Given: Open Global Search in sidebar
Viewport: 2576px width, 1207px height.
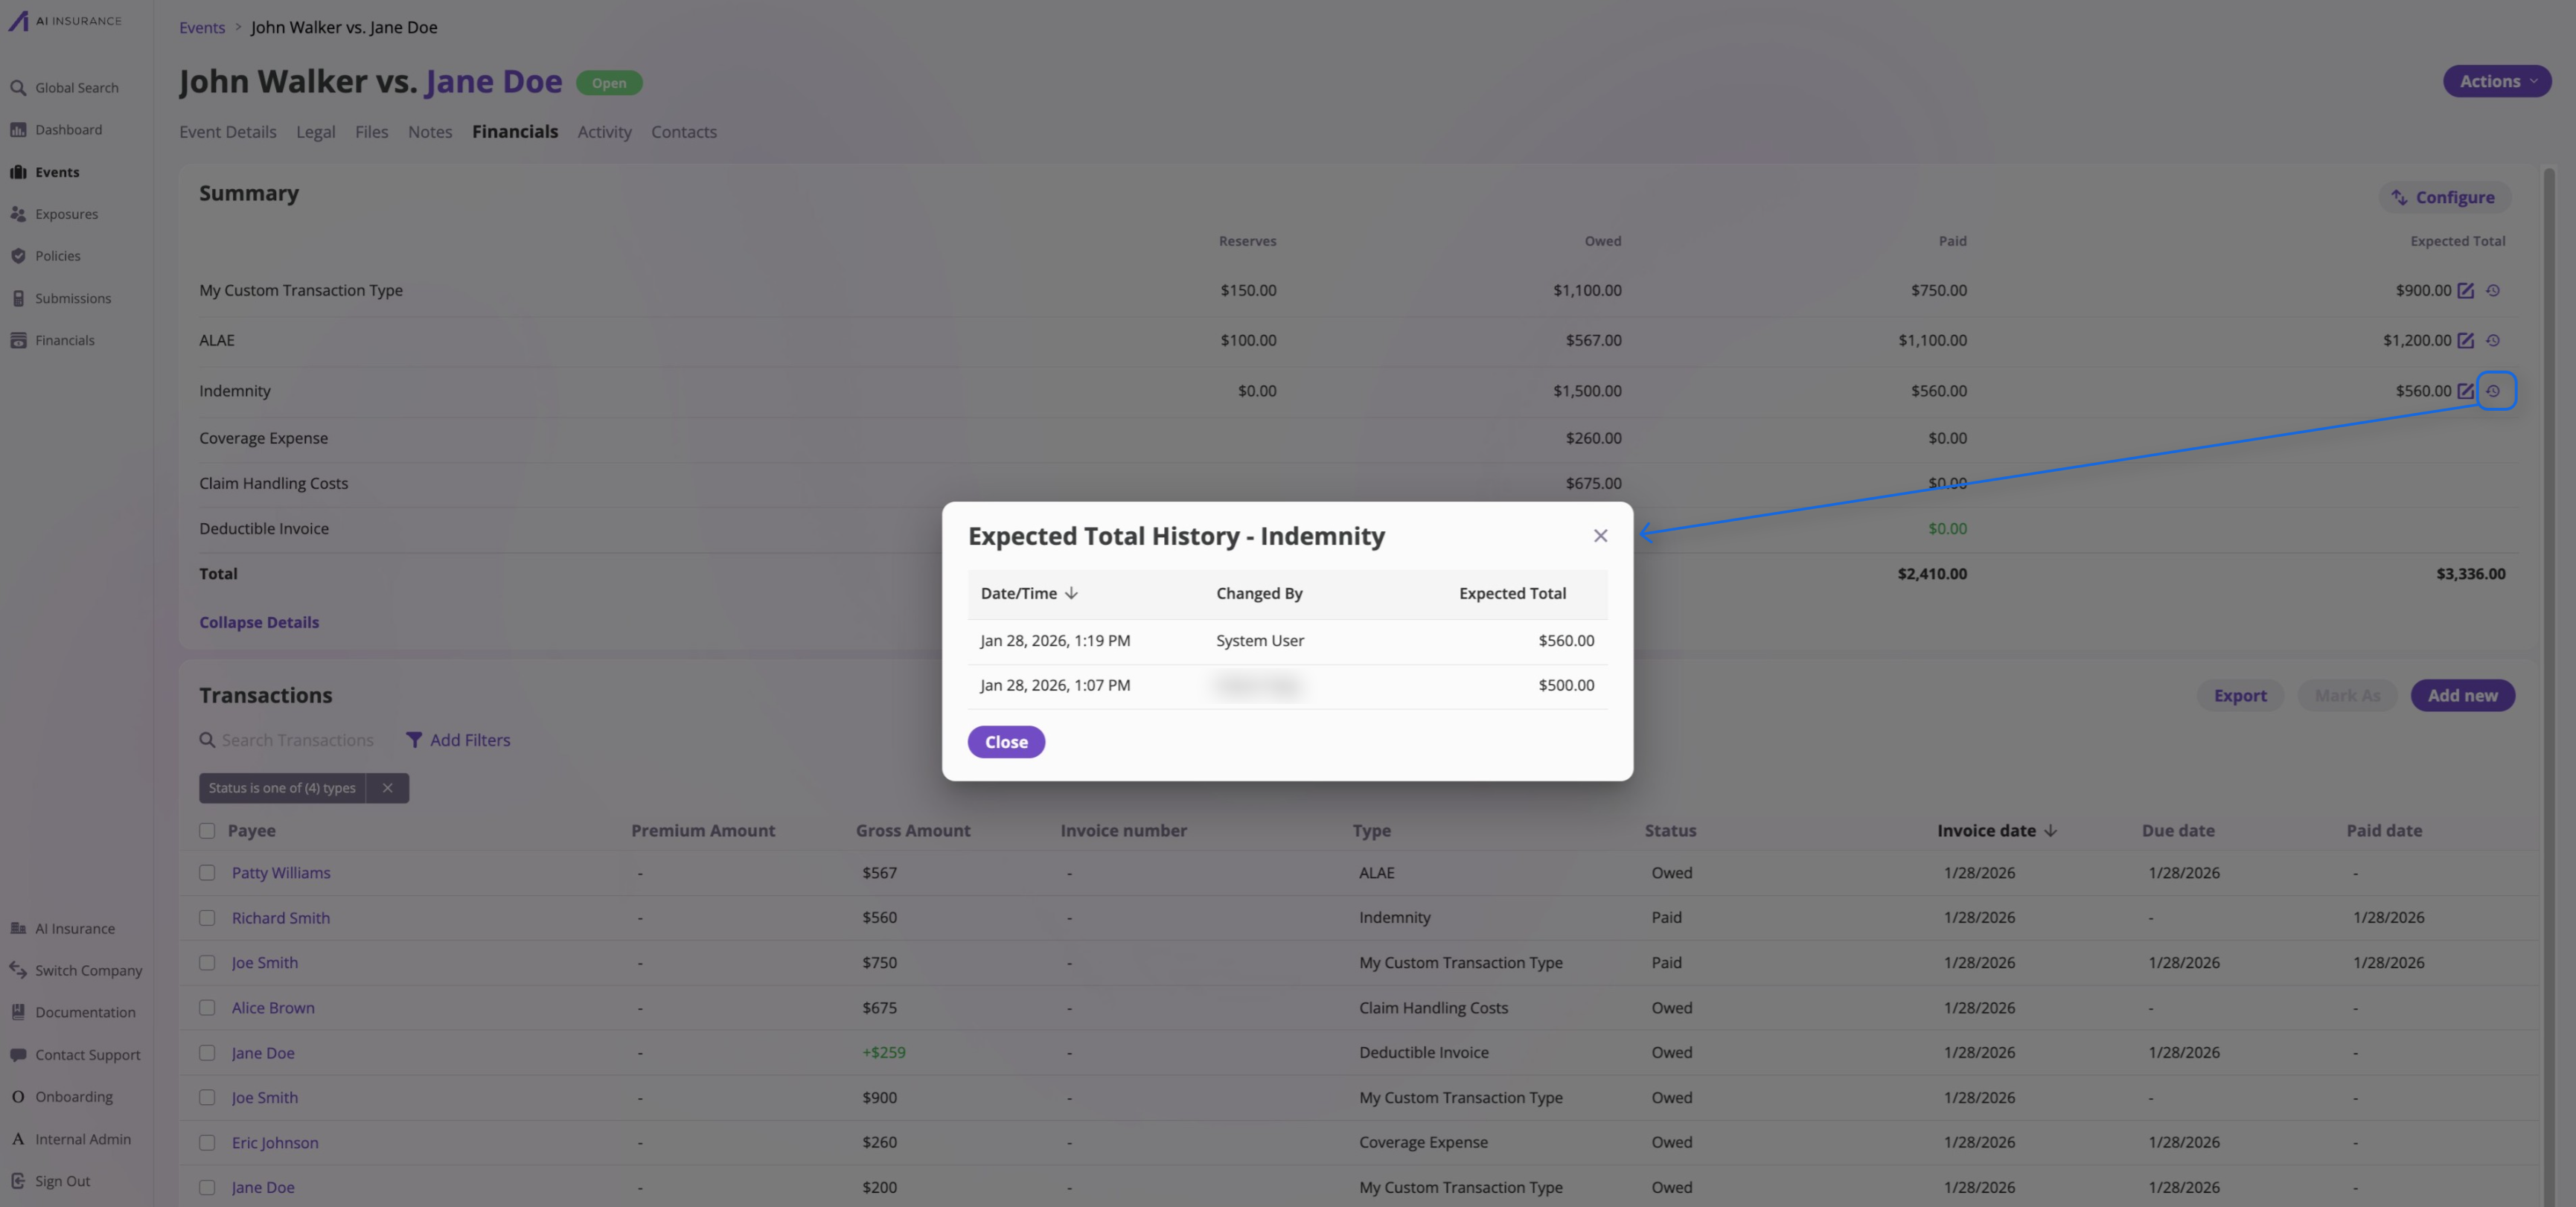Looking at the screenshot, I should [x=76, y=88].
